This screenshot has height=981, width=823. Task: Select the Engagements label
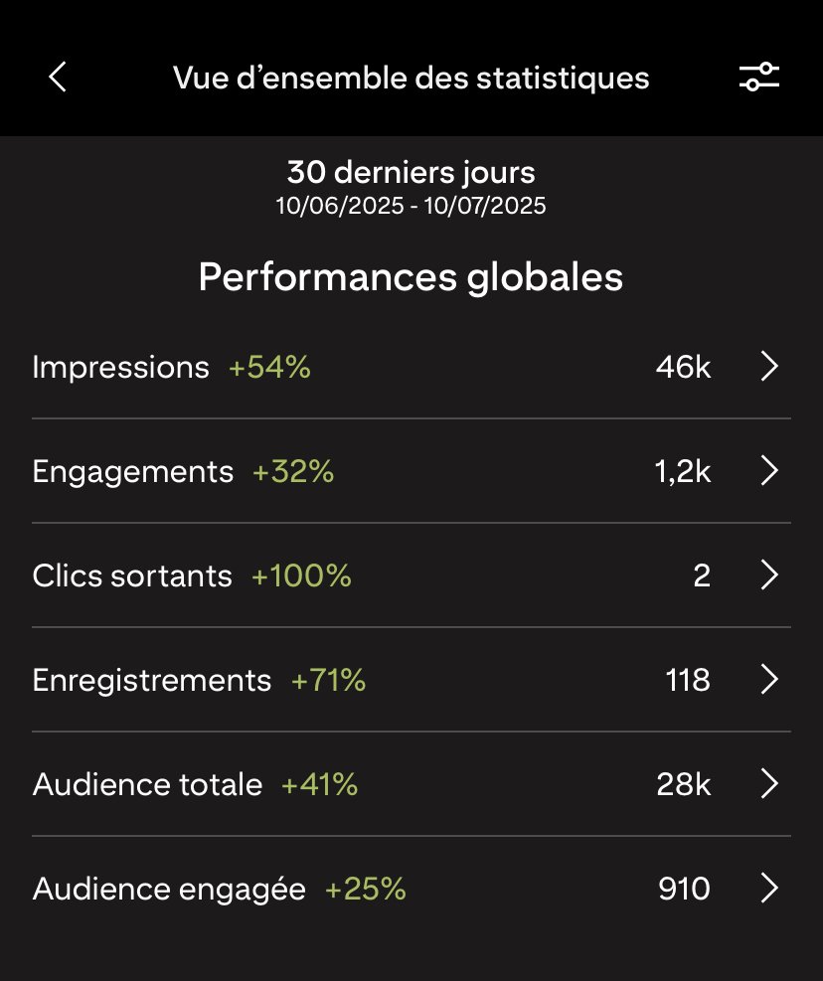coord(132,472)
